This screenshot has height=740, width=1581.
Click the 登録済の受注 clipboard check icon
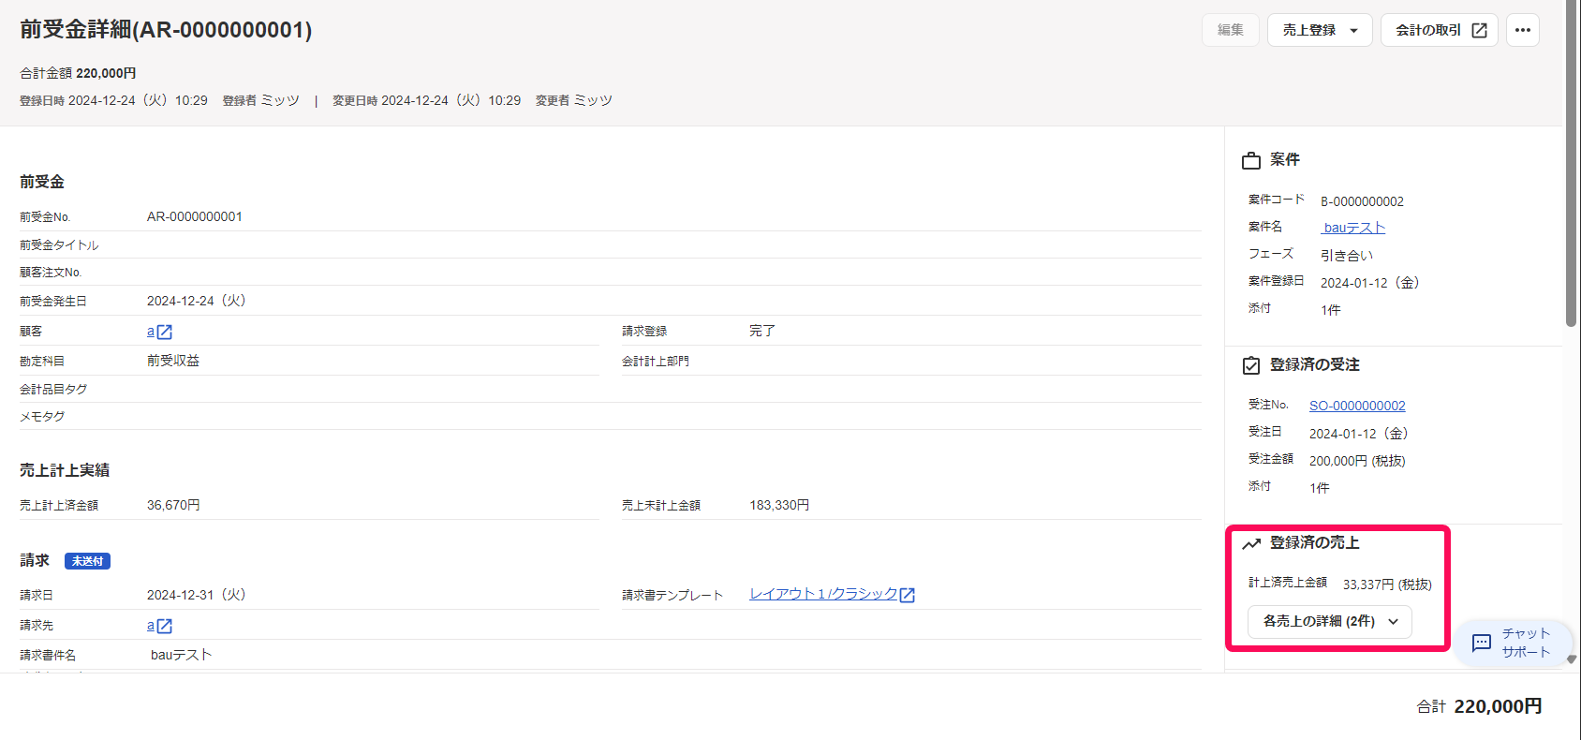(x=1251, y=365)
